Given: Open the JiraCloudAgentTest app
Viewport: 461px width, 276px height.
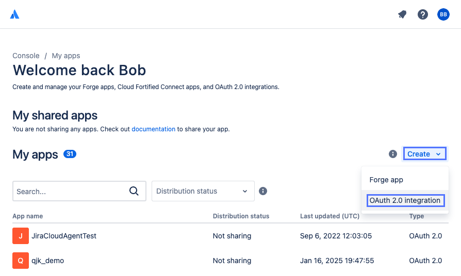Looking at the screenshot, I should 64,236.
